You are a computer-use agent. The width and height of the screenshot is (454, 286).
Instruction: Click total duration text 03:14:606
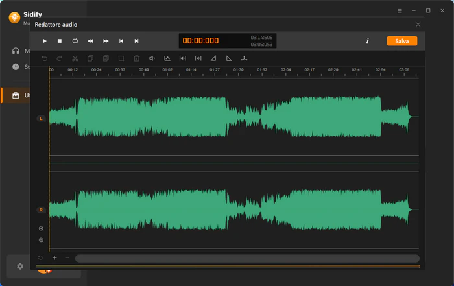(261, 38)
